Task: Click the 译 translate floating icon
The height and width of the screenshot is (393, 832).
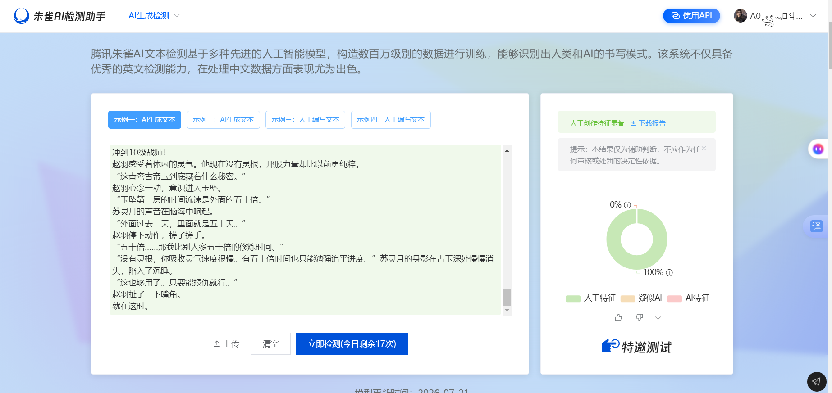Action: click(x=817, y=226)
